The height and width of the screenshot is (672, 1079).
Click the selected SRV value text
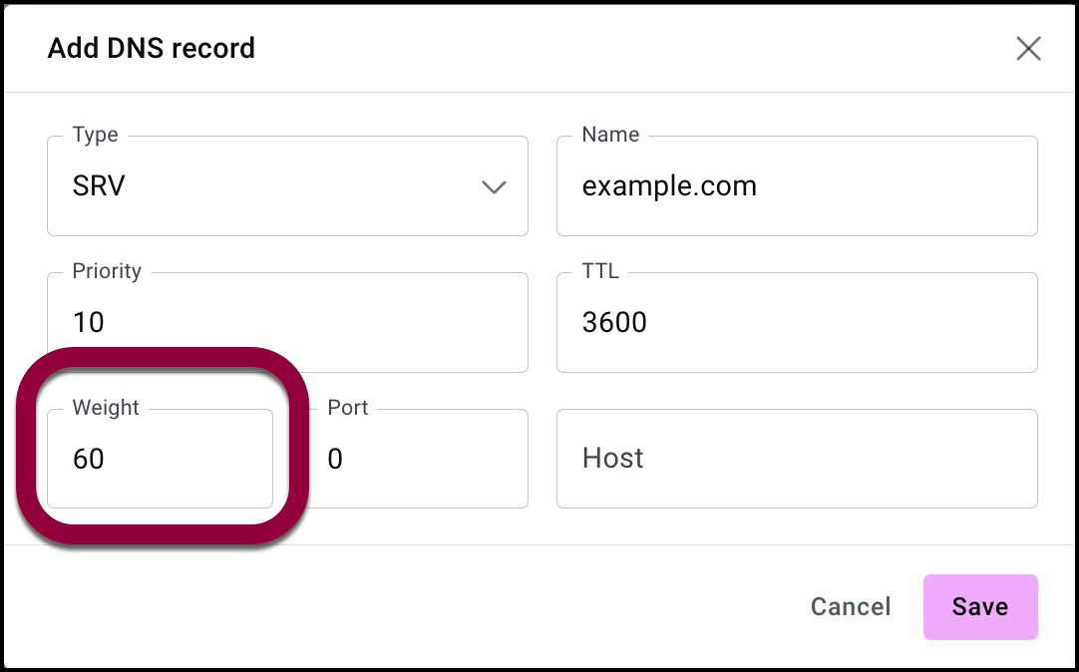click(99, 186)
